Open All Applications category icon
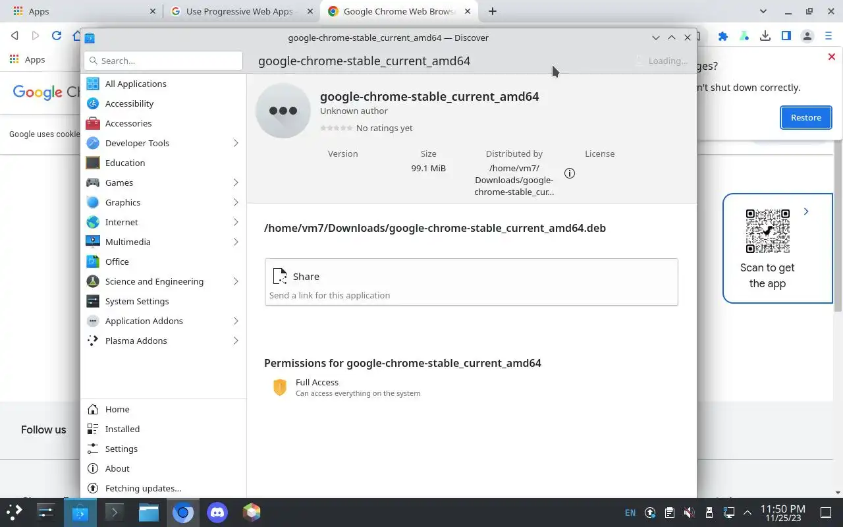Image resolution: width=843 pixels, height=527 pixels. pos(93,84)
